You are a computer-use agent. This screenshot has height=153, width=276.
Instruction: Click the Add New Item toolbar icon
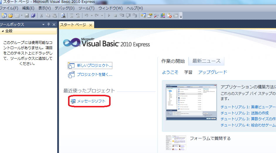(x=17, y=16)
